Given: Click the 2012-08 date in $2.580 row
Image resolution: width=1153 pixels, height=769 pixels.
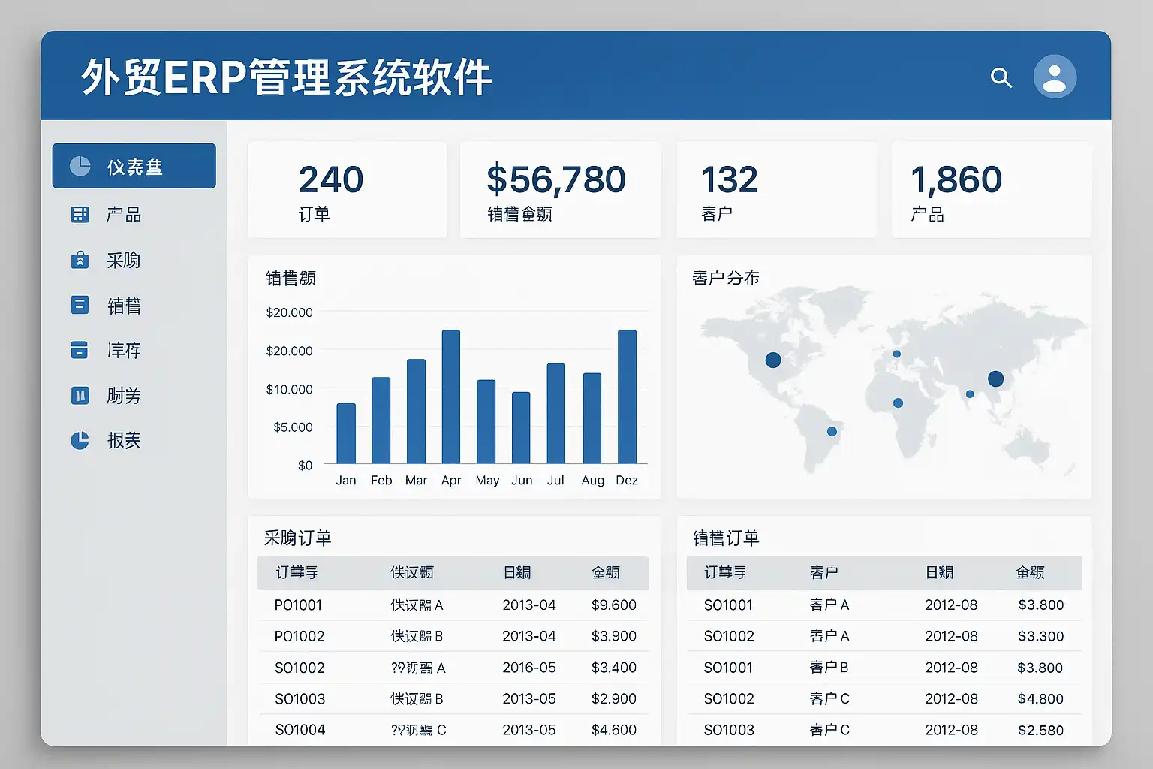Looking at the screenshot, I should tap(951, 730).
